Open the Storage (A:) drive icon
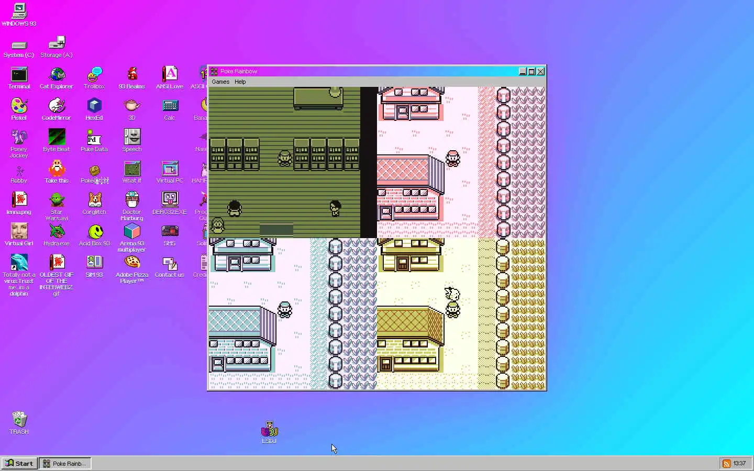754x471 pixels. click(x=57, y=47)
